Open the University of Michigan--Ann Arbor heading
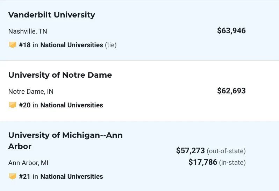279x191 pixels. [65, 141]
